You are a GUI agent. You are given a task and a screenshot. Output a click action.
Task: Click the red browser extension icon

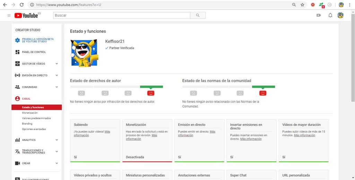click(x=313, y=5)
